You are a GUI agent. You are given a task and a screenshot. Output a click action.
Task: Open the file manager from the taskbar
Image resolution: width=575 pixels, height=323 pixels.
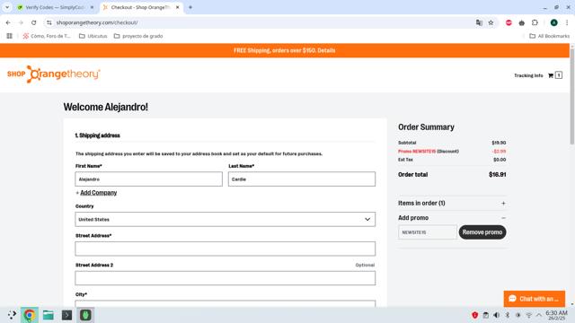pos(48,315)
